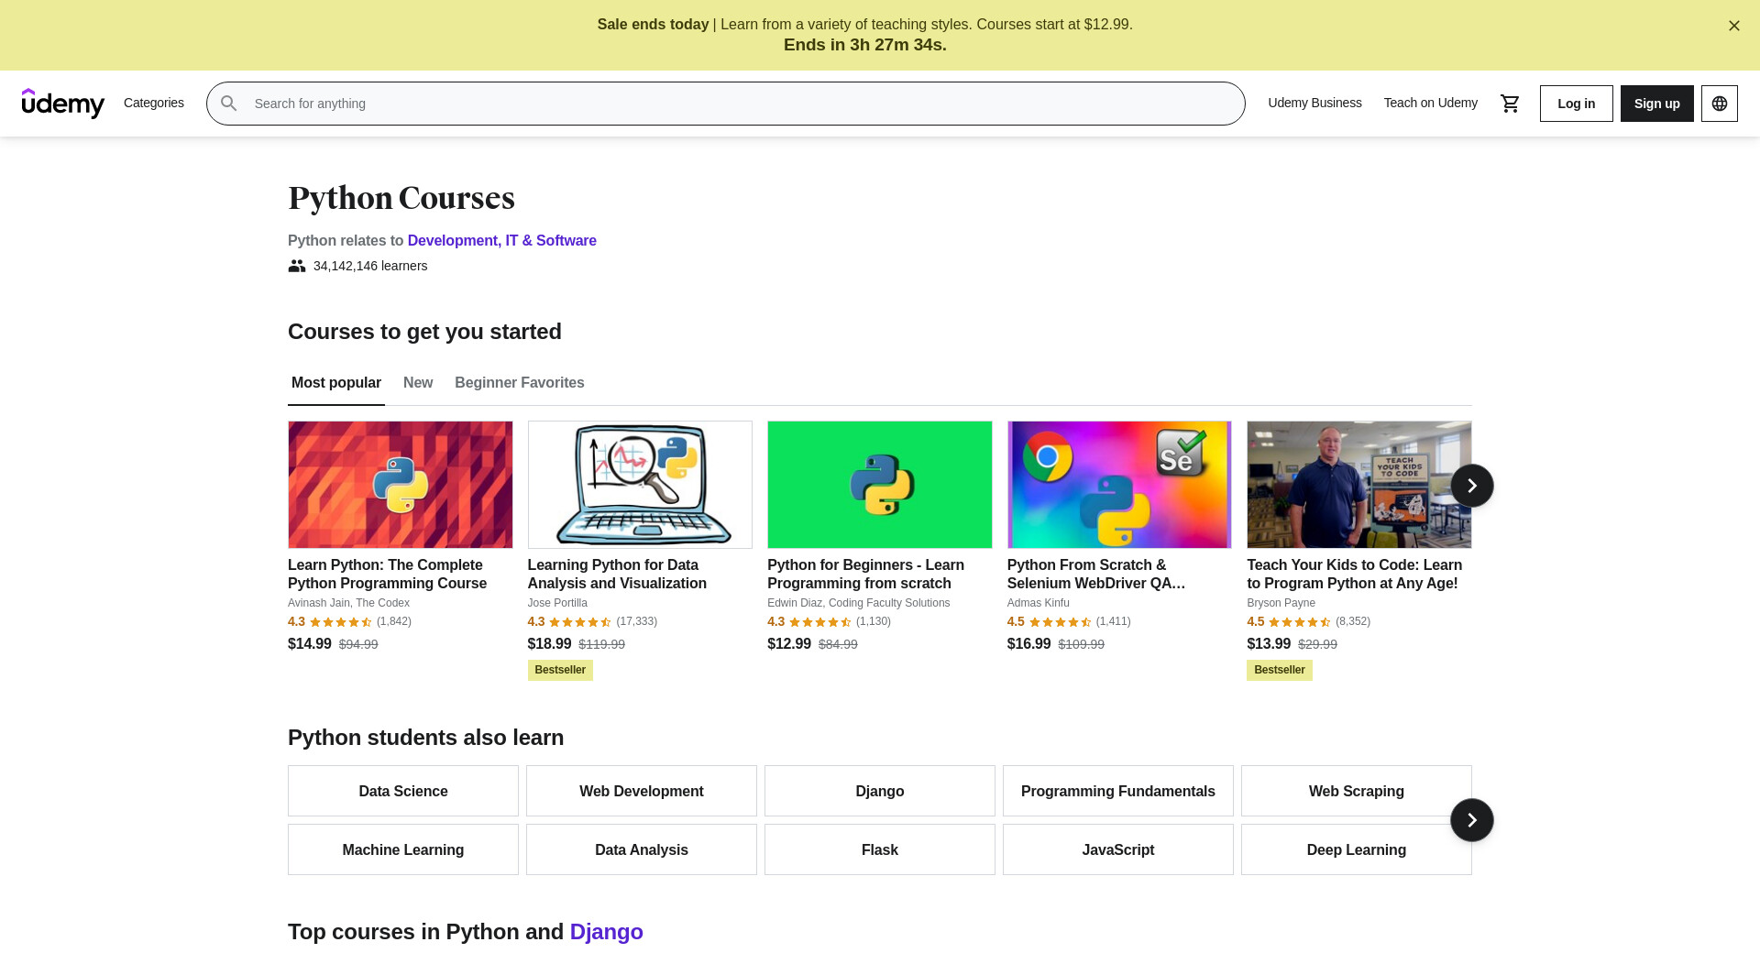The image size is (1760, 953).
Task: Select the Beginner Favorites tab
Action: (519, 383)
